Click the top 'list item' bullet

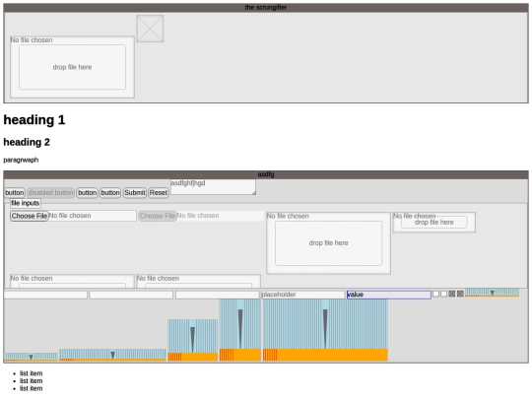32,373
